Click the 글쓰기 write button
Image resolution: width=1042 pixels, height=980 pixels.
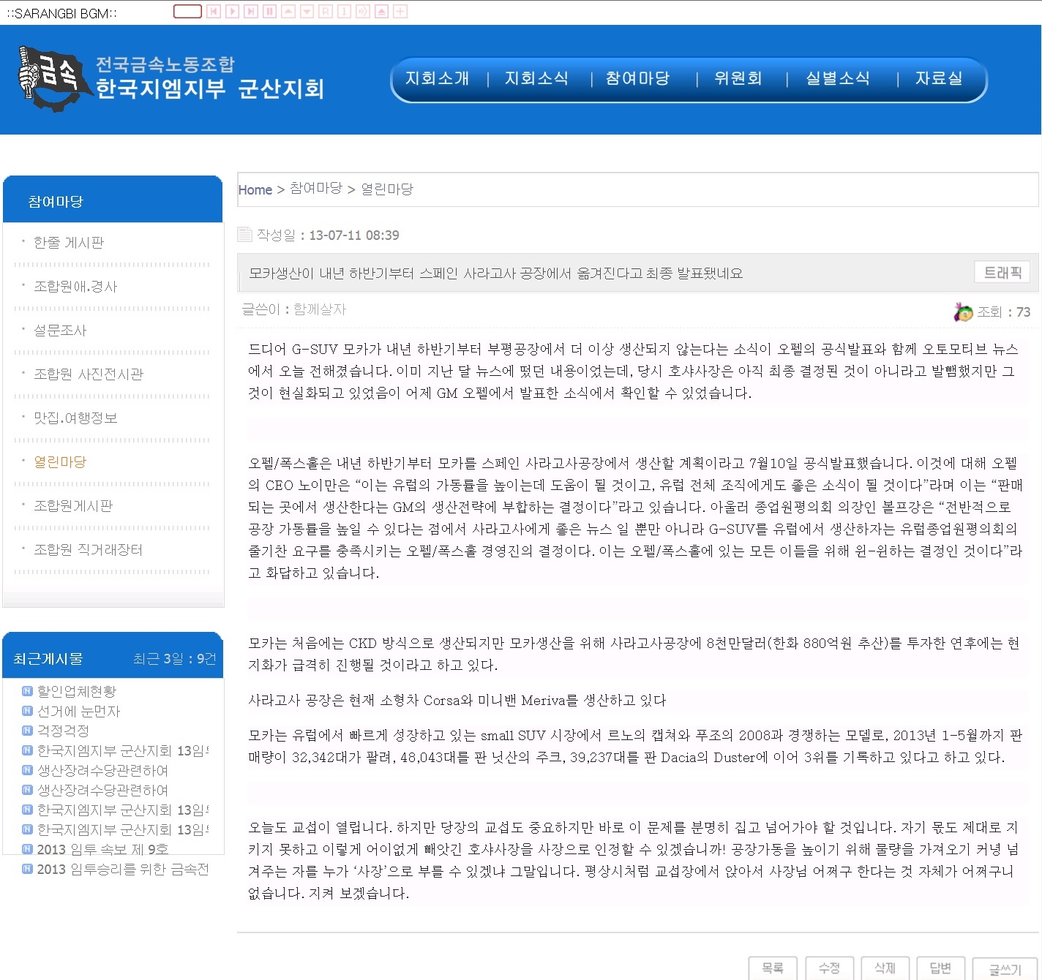click(1005, 968)
